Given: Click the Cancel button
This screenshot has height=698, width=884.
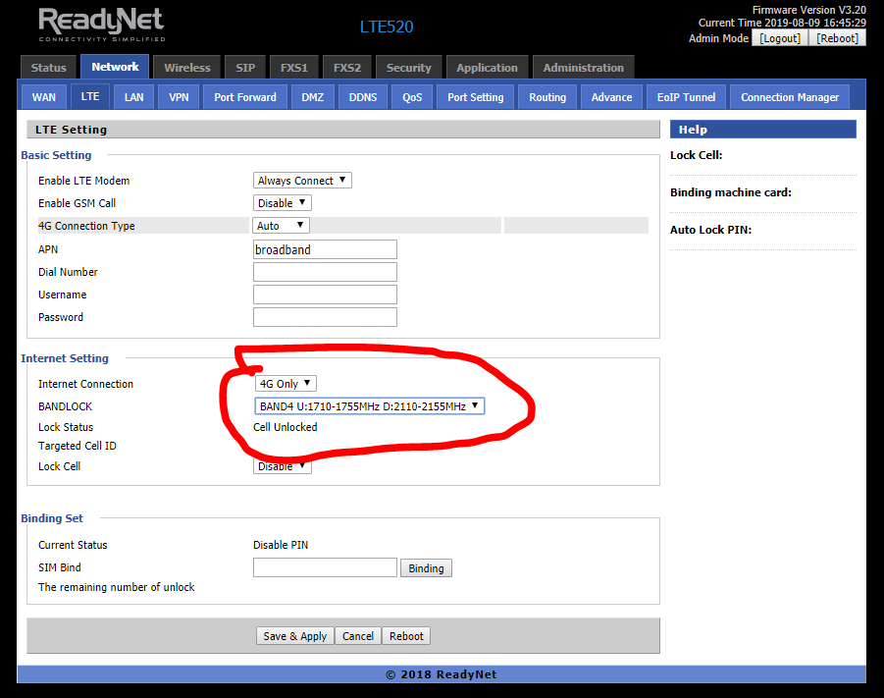Looking at the screenshot, I should point(358,636).
